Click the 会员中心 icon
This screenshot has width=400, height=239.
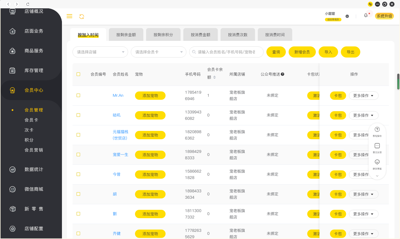pos(12,90)
